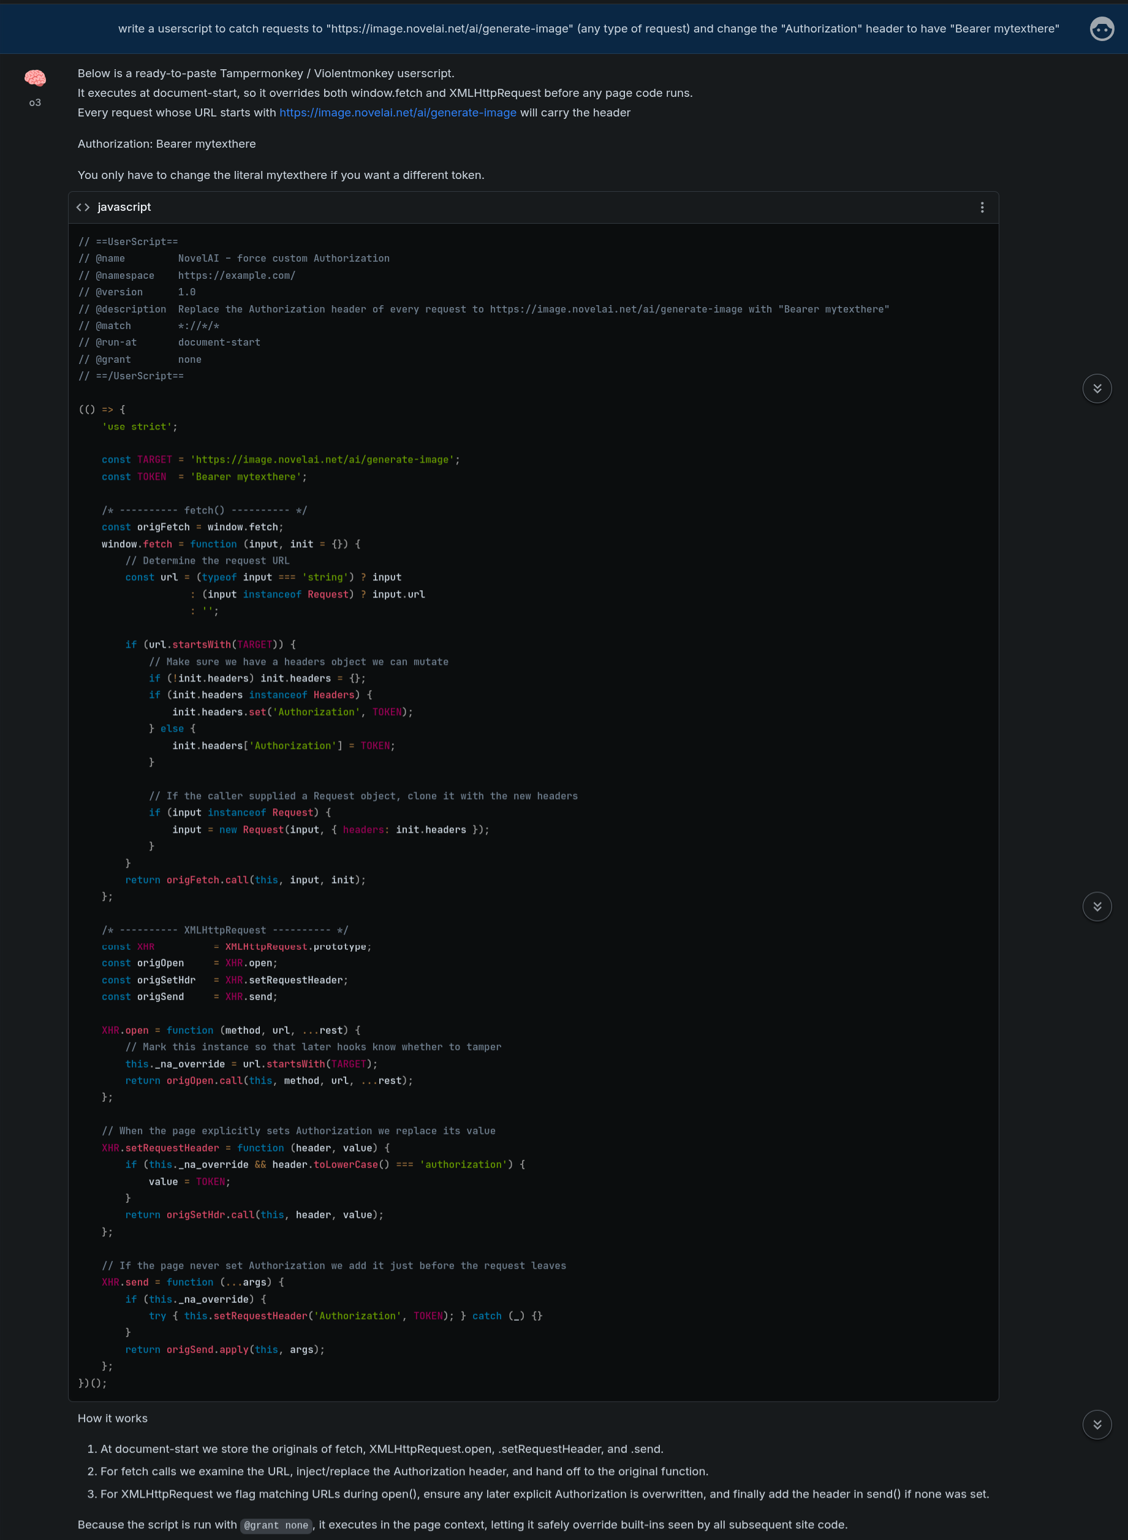Viewport: 1128px width, 1540px height.
Task: Click the '@match *://*/*' line
Action: coord(149,326)
